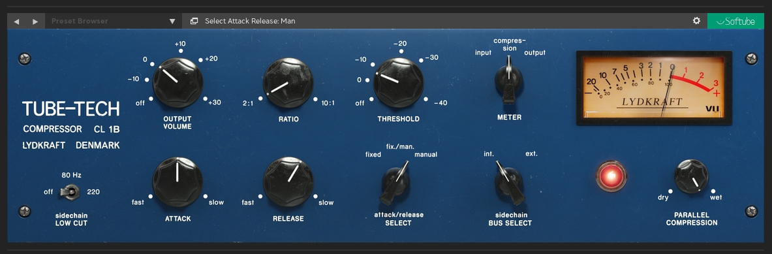The image size is (772, 254).
Task: Select fixed attack/release mode
Action: click(x=373, y=155)
